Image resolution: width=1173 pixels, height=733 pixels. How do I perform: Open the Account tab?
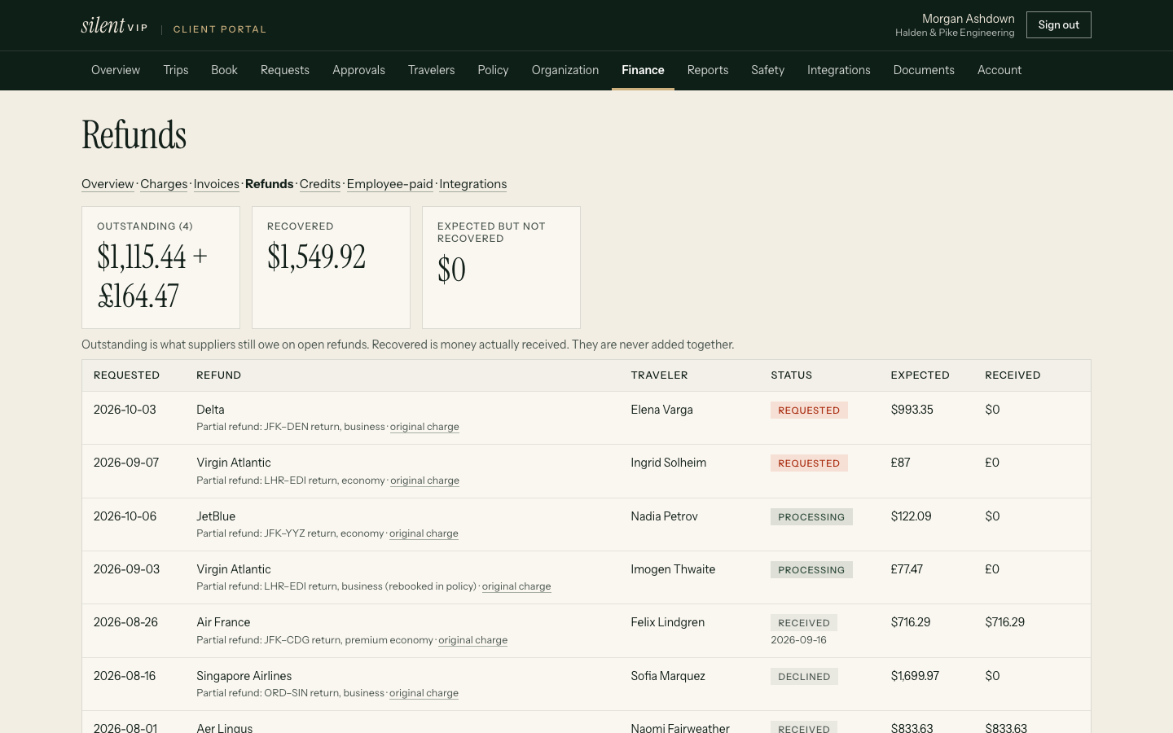(x=999, y=70)
